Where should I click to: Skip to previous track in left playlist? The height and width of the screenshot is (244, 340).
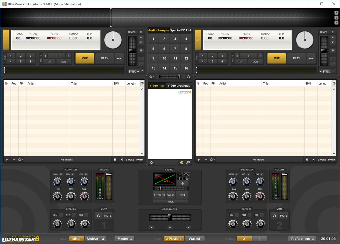[x=115, y=160]
